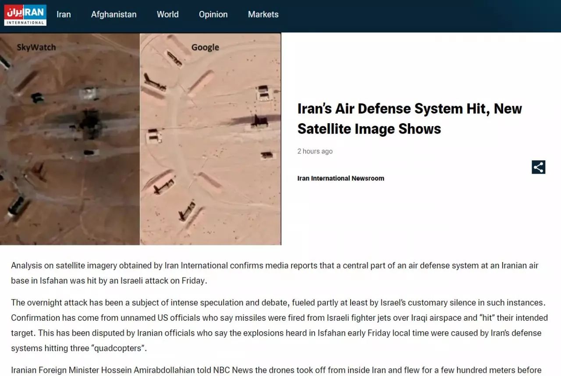The width and height of the screenshot is (561, 376).
Task: Click the 'Google' label on the image
Action: pos(205,47)
